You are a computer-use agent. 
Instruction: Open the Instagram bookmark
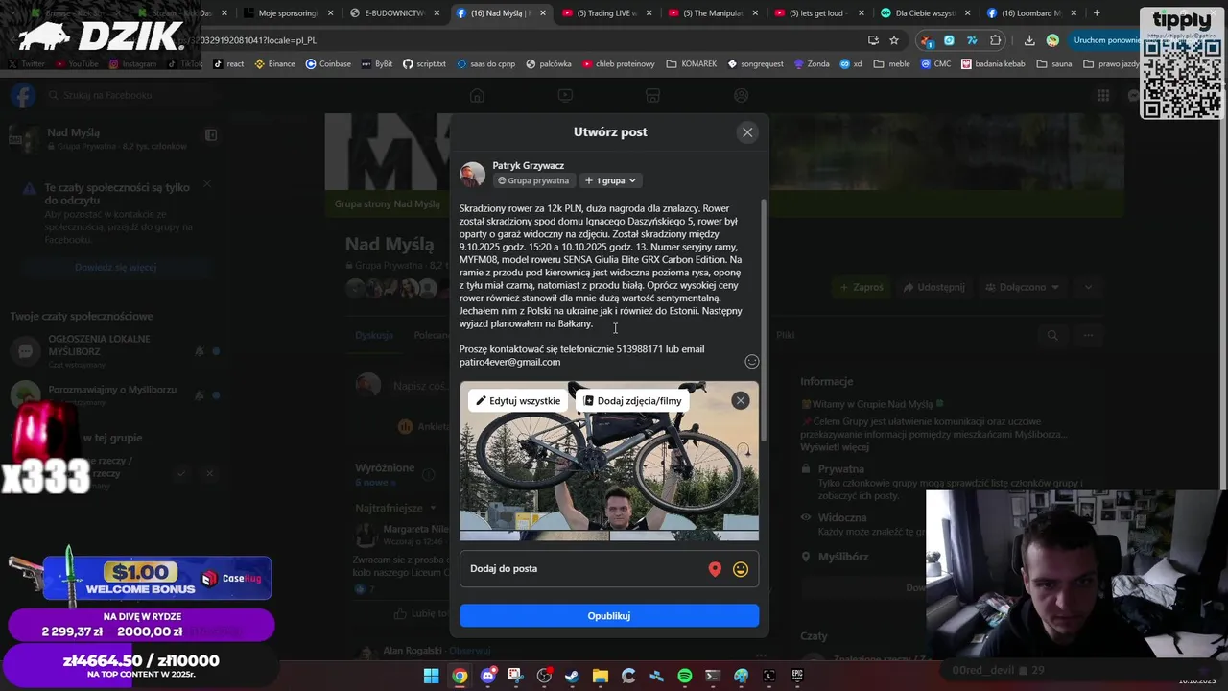pyautogui.click(x=132, y=64)
